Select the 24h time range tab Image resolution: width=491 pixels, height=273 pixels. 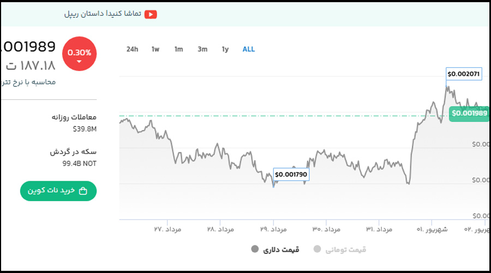click(132, 49)
